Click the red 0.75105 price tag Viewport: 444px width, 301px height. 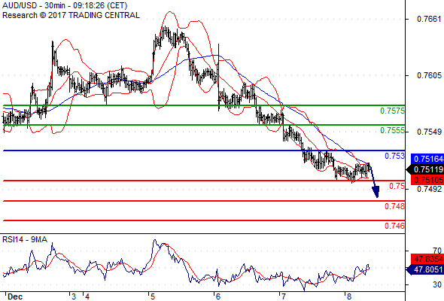427,180
